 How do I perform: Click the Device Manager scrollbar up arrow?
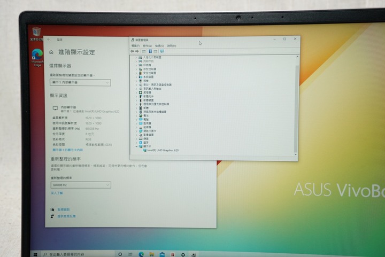297,57
